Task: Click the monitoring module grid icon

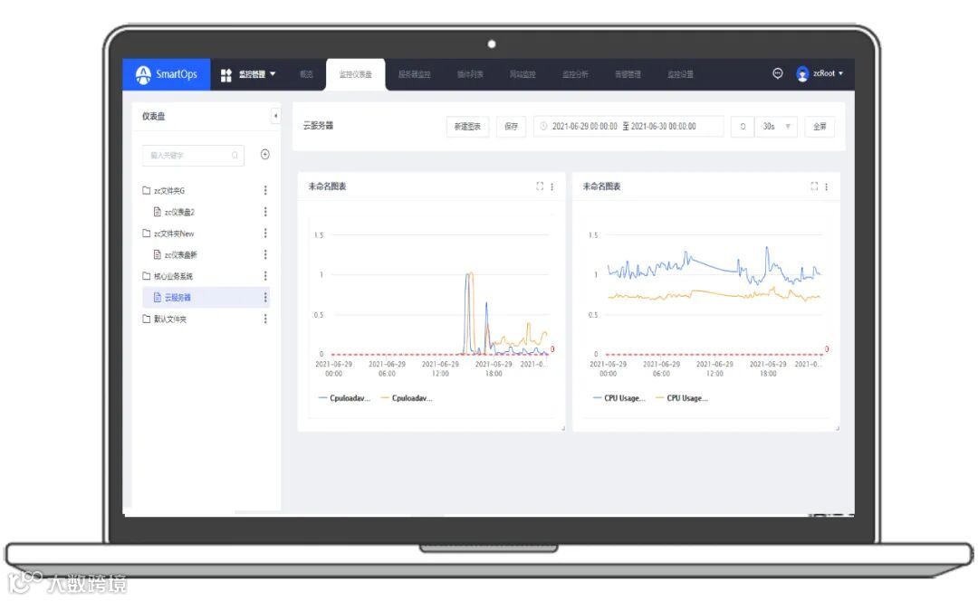Action: 226,75
